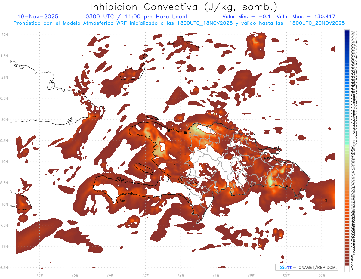361x279 pixels.
Task: Click the '0' color bar label
Action: point(352,269)
